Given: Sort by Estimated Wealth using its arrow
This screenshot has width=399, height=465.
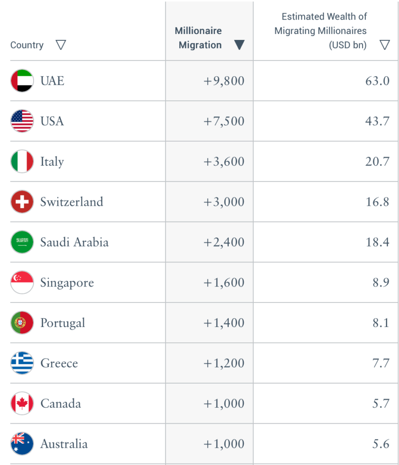Looking at the screenshot, I should pyautogui.click(x=384, y=45).
